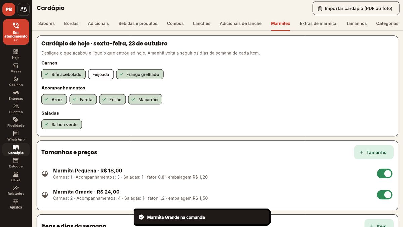
Task: Turn off Bife acebolado for today
Action: point(63,74)
